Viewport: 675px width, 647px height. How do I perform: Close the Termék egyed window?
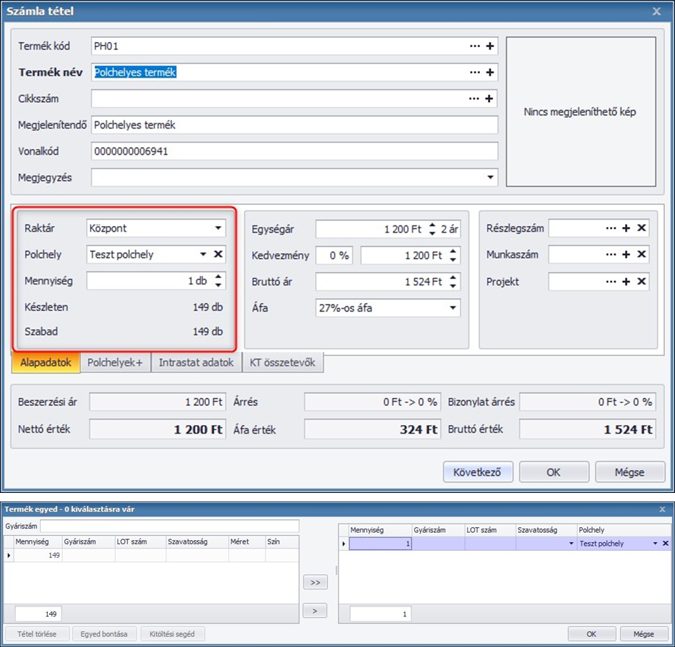[x=662, y=509]
